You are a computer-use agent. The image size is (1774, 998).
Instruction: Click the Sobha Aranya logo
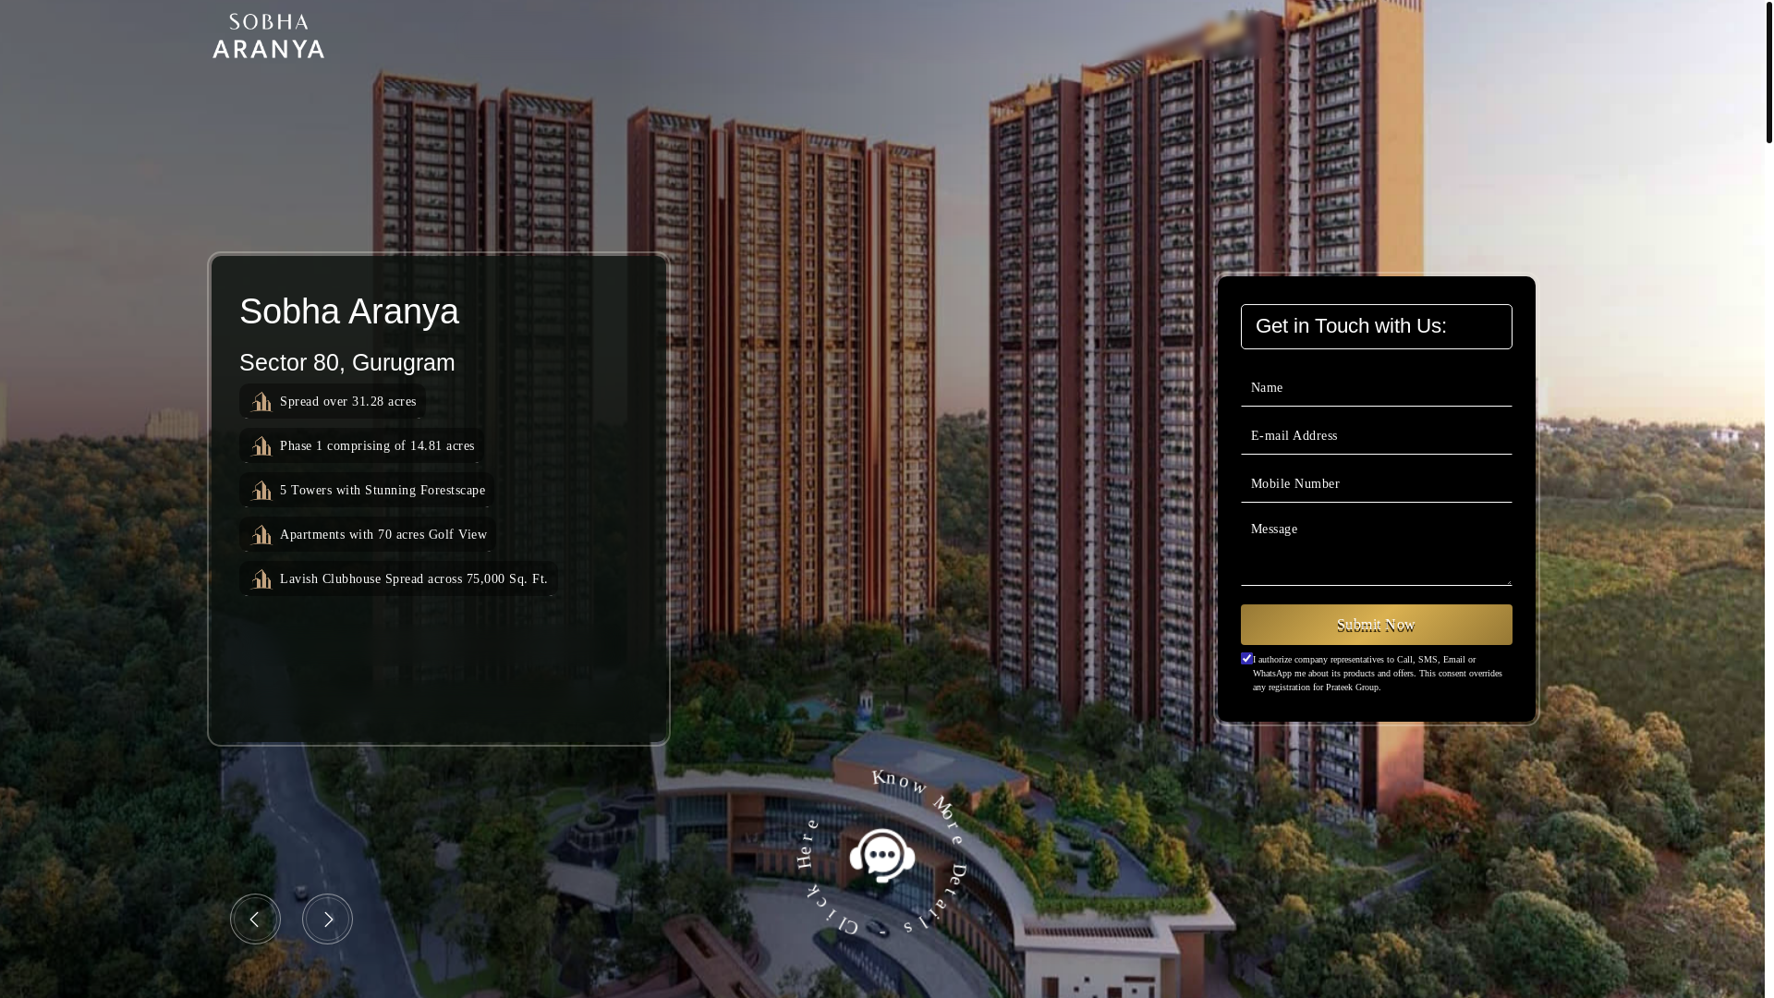268,36
